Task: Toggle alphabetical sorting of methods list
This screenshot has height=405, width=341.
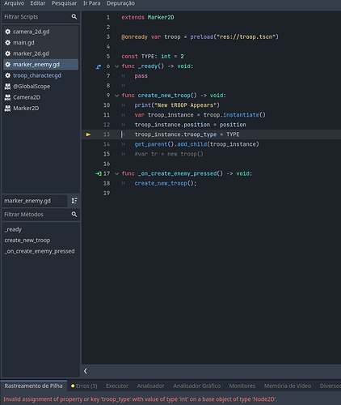Action: tap(74, 201)
